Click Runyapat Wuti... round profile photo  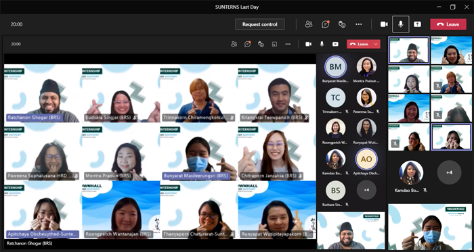coord(366,128)
